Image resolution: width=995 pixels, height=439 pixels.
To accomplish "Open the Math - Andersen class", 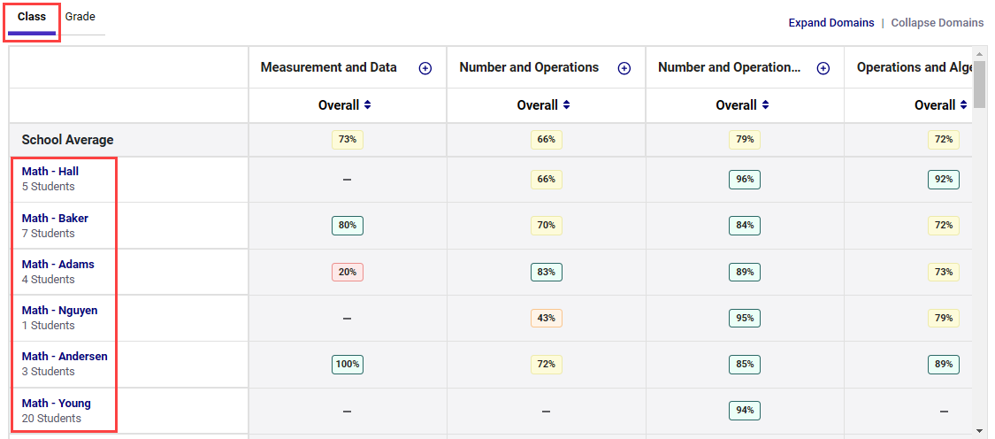I will click(x=65, y=357).
